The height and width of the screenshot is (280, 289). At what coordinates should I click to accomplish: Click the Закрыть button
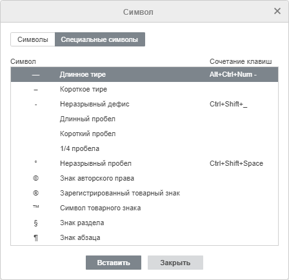[175, 263]
